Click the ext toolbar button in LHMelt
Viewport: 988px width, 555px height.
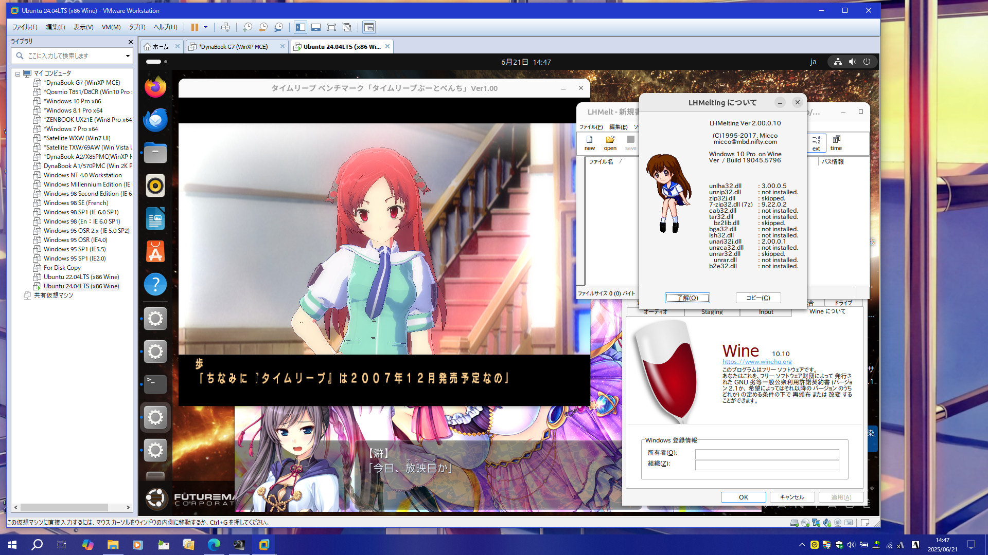pos(816,143)
